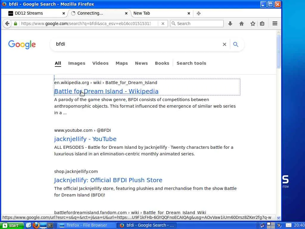Go back using the browser back arrow

tap(7, 24)
